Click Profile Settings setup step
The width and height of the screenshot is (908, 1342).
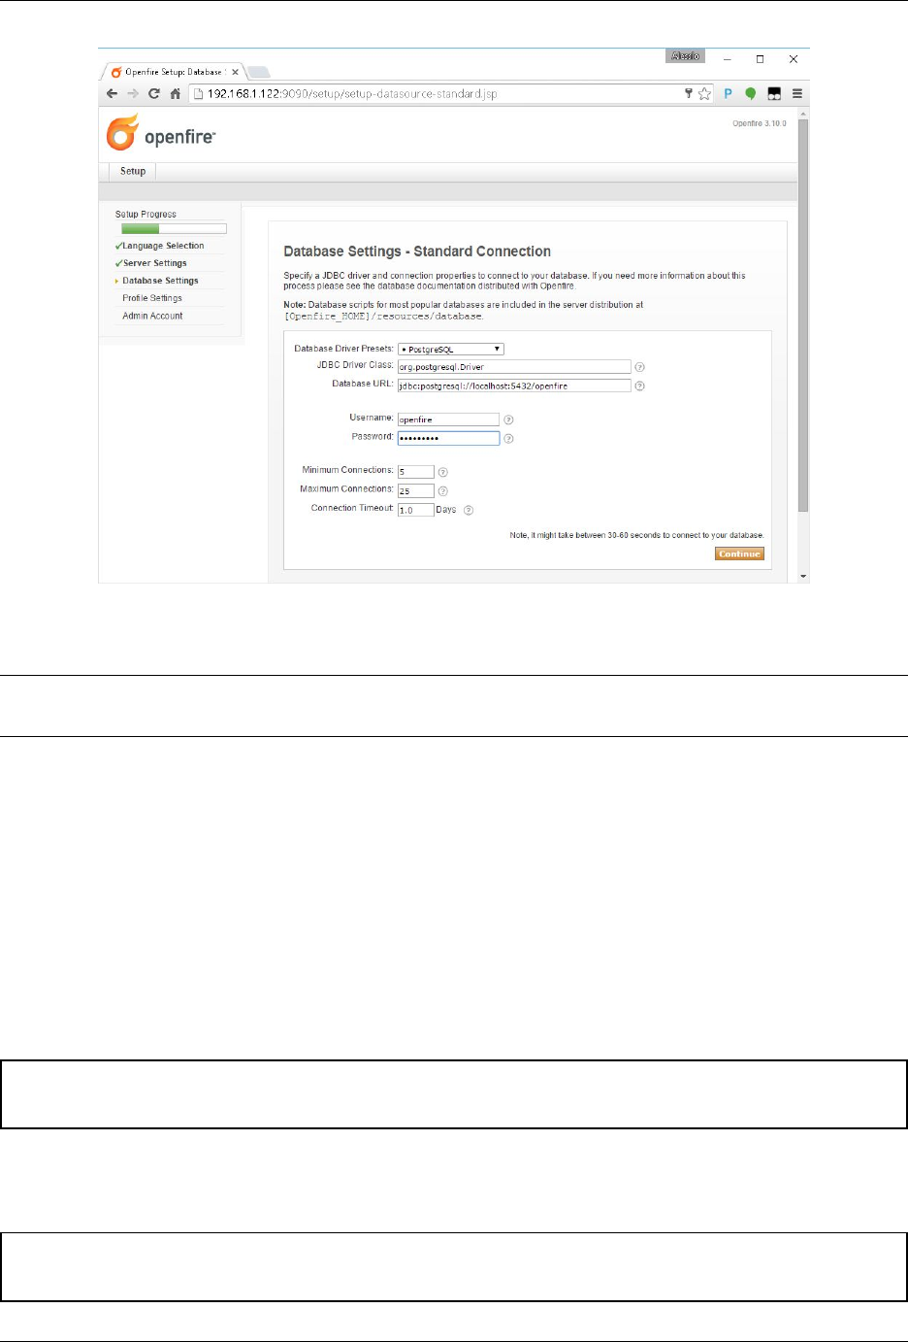(152, 298)
